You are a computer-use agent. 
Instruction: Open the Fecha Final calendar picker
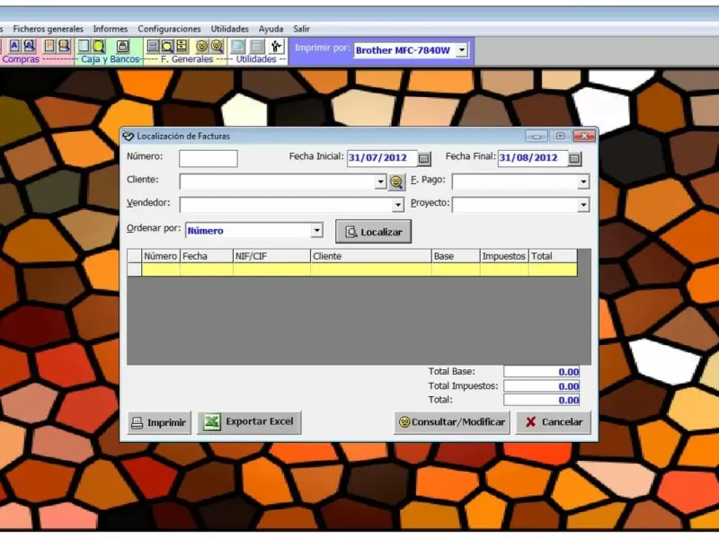pos(574,159)
